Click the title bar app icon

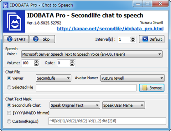[5, 5]
